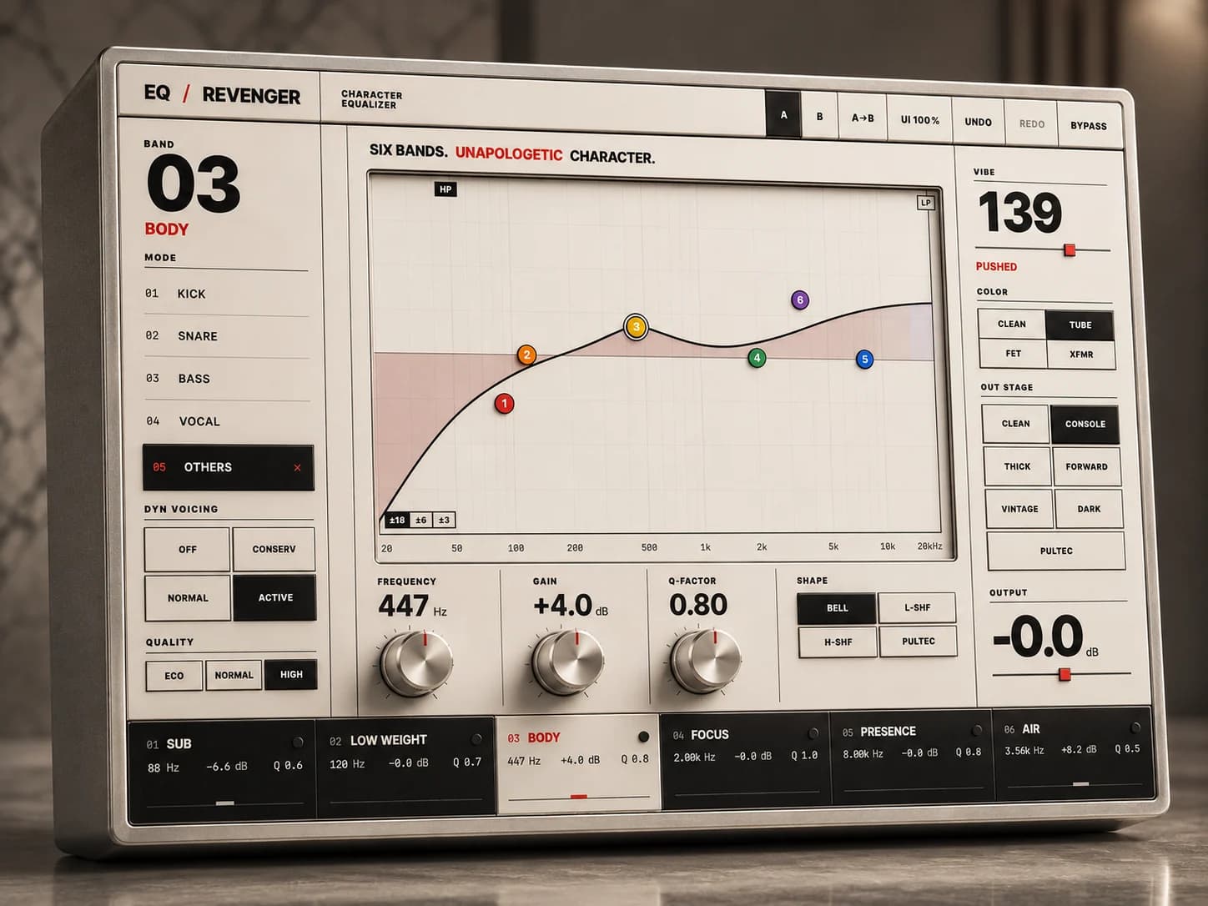
Task: Click the HP filter marker
Action: 445,189
